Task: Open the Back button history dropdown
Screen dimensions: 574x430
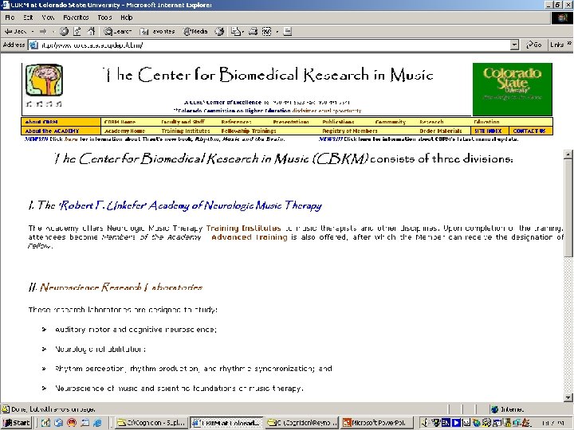Action: click(x=33, y=31)
